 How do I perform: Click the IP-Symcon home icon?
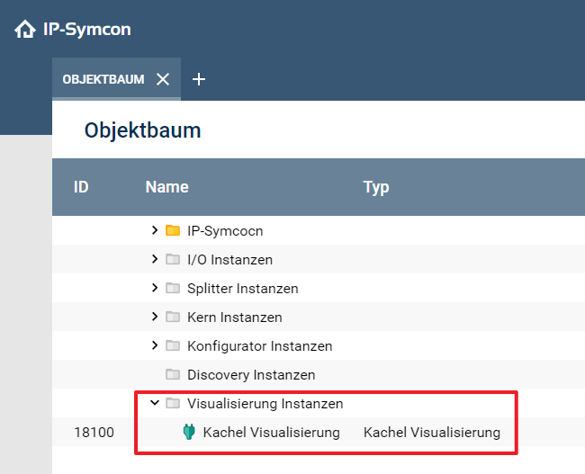click(x=24, y=30)
